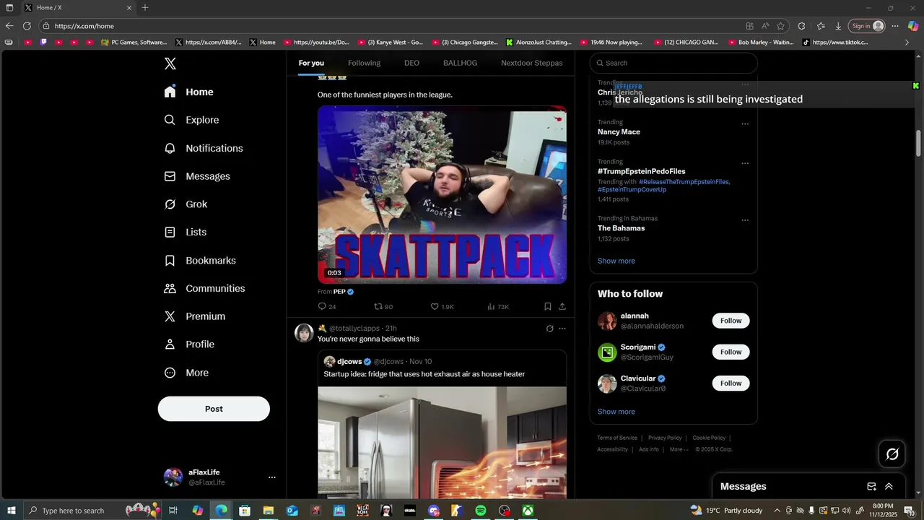Open Spotify from the taskbar

click(481, 511)
